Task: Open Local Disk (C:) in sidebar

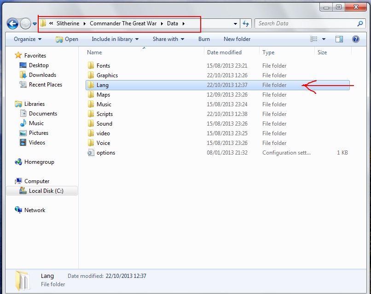Action: point(41,191)
